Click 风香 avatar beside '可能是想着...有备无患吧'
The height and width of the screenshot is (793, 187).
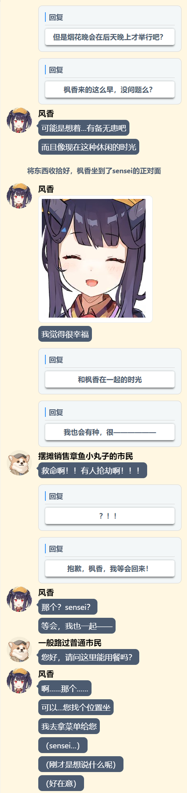(x=19, y=120)
